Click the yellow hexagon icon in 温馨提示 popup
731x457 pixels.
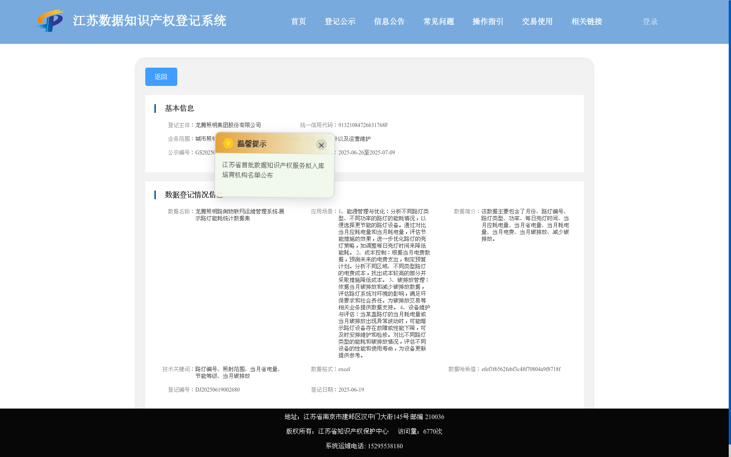(228, 143)
